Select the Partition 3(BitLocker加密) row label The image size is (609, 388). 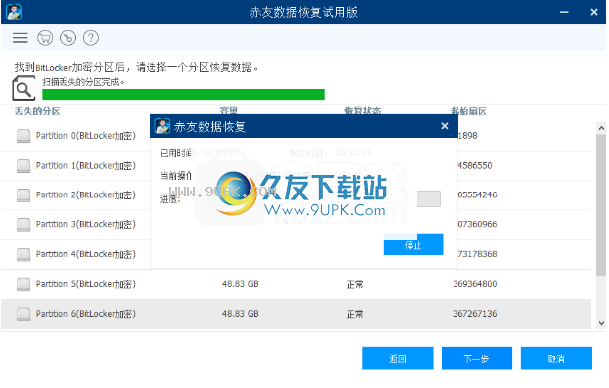[86, 224]
